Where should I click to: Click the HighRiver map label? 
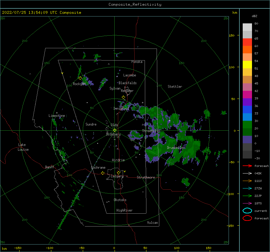(124, 210)
